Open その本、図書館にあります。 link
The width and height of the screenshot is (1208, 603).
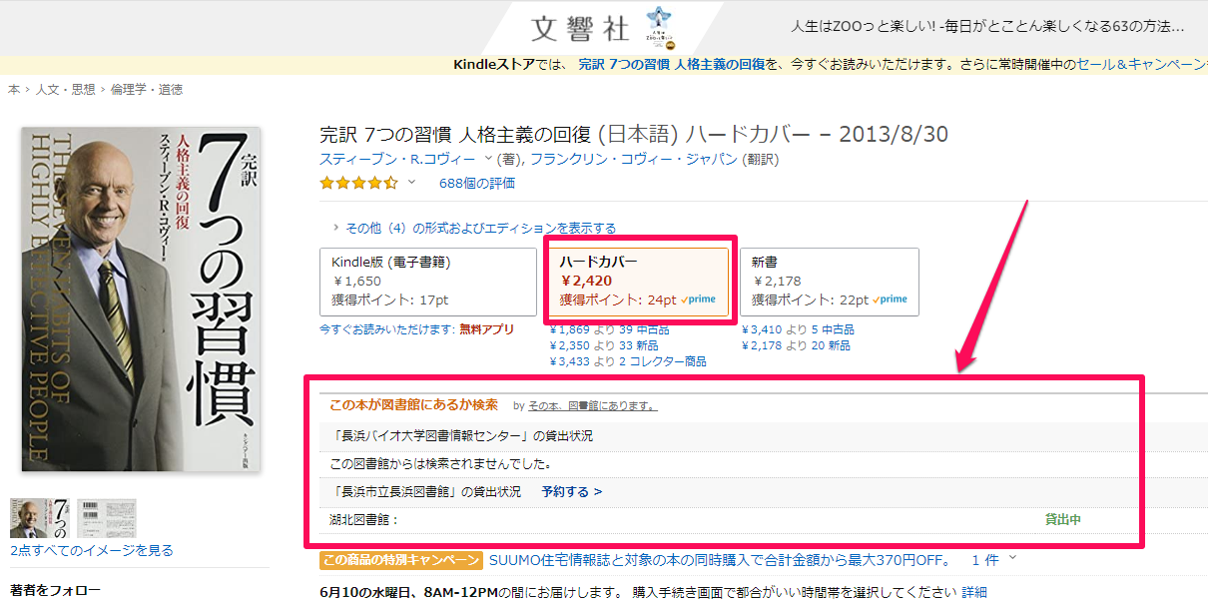(593, 406)
